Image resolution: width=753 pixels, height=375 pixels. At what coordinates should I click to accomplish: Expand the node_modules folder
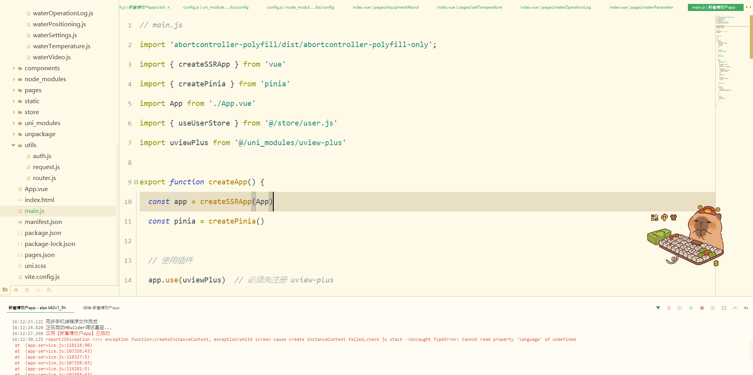(14, 79)
